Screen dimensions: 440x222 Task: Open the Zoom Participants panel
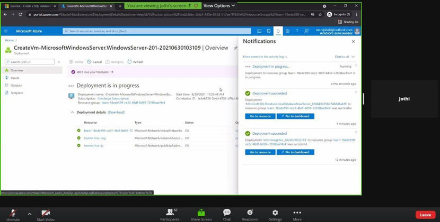pos(170,215)
